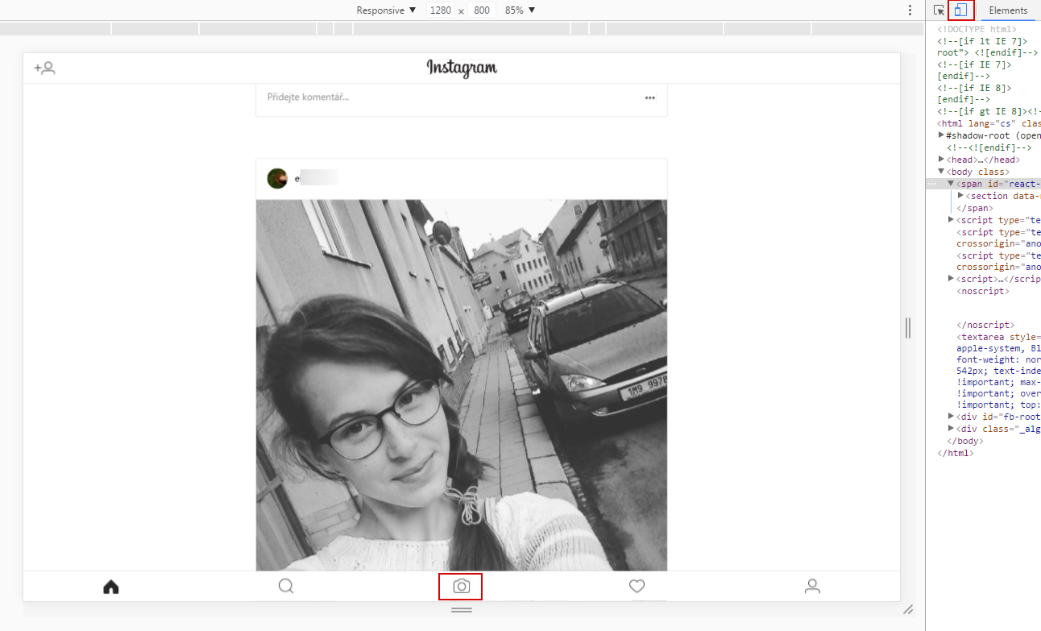Open the selfie post photo
The width and height of the screenshot is (1041, 631).
tap(462, 385)
